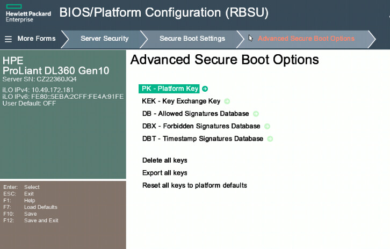
Task: Click the arrow icon after DB - Allowed Signatures Database
Action: coord(256,114)
